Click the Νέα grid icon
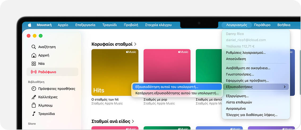301x130 pixels. [x=34, y=64]
